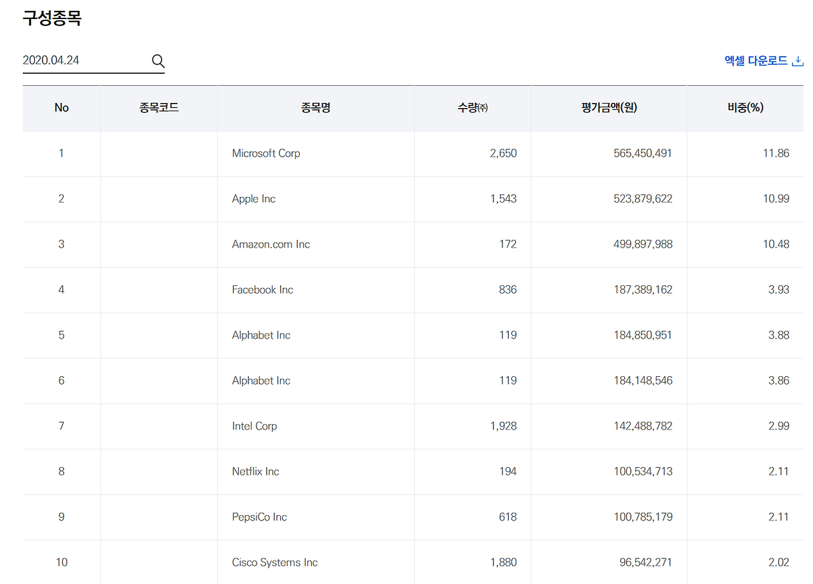Image resolution: width=813 pixels, height=584 pixels.
Task: Select the PepsiCo Inc stock name
Action: (260, 517)
